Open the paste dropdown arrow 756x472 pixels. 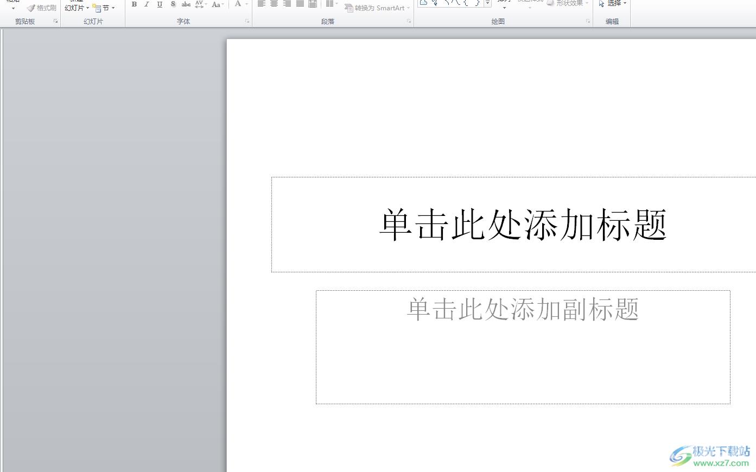coord(13,8)
